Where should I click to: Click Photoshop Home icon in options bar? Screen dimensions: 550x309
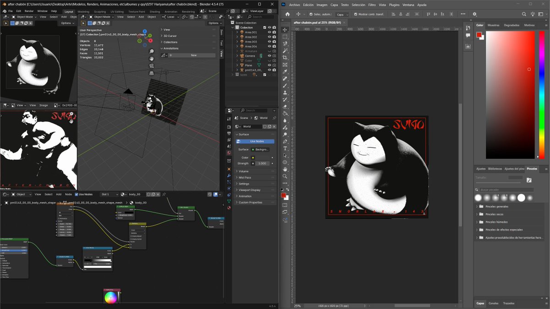coord(287,14)
